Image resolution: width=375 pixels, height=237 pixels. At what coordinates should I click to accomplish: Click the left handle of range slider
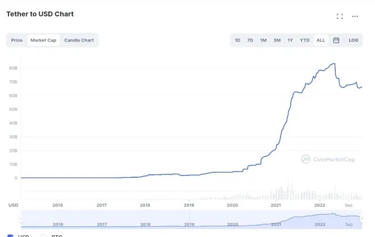21,219
